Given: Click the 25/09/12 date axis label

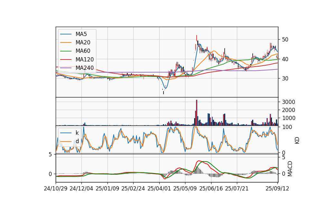Looking at the screenshot, I should pos(277,189).
